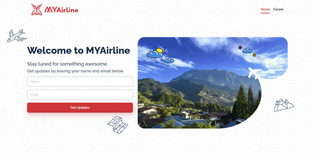Click the yellow flower sticker
The height and width of the screenshot is (153, 313).
click(x=254, y=55)
